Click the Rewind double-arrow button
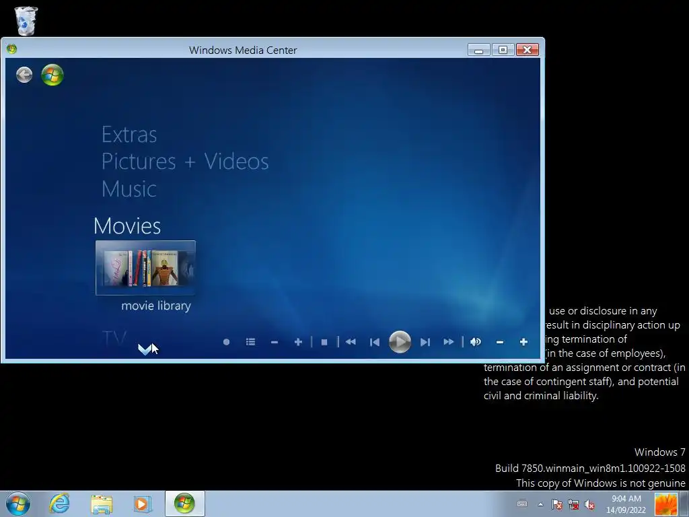689x517 pixels. [351, 342]
